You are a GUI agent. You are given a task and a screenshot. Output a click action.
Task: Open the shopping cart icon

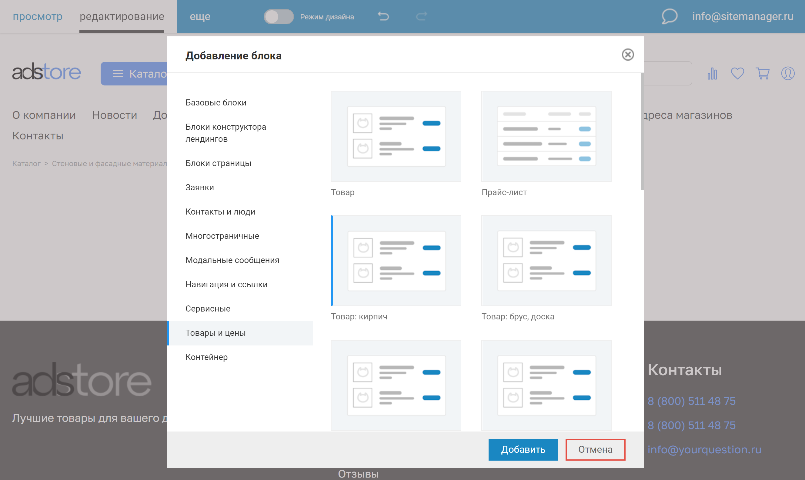click(762, 74)
